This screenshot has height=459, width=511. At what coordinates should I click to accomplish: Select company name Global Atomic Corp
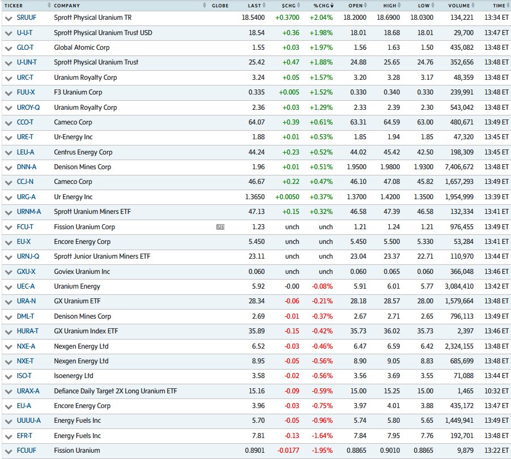pyautogui.click(x=82, y=48)
